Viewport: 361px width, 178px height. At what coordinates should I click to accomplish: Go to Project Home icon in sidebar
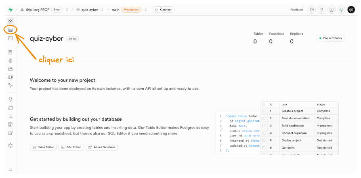(10, 21)
